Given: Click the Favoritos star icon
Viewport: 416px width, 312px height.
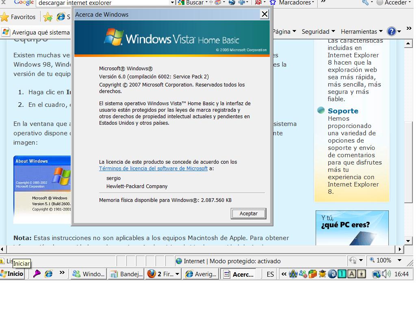Looking at the screenshot, I should pos(5,17).
